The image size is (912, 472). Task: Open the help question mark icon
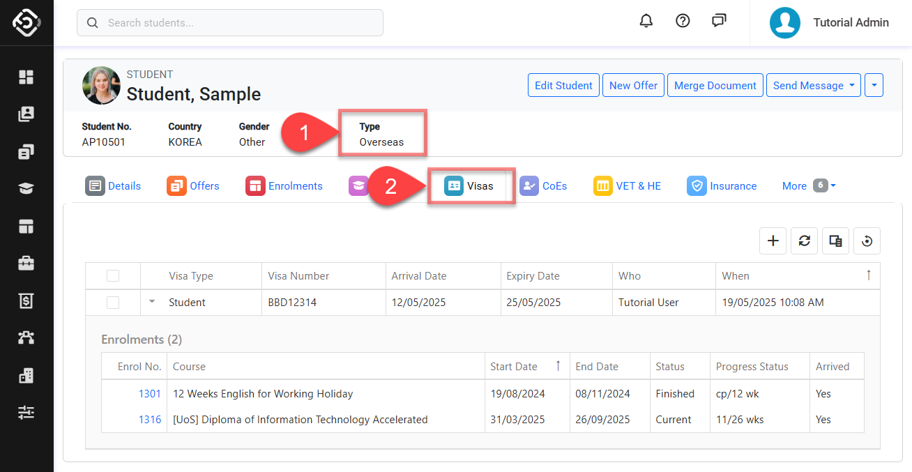coord(683,21)
